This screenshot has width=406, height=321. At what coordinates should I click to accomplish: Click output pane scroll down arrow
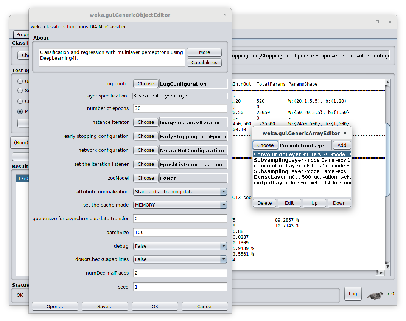tap(387, 267)
